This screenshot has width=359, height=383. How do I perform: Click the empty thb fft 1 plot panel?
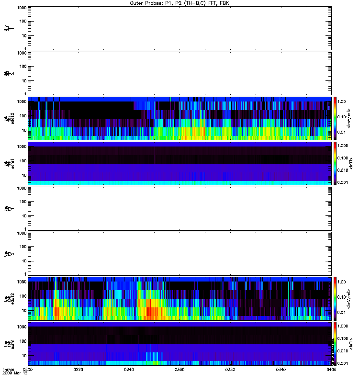(179, 28)
